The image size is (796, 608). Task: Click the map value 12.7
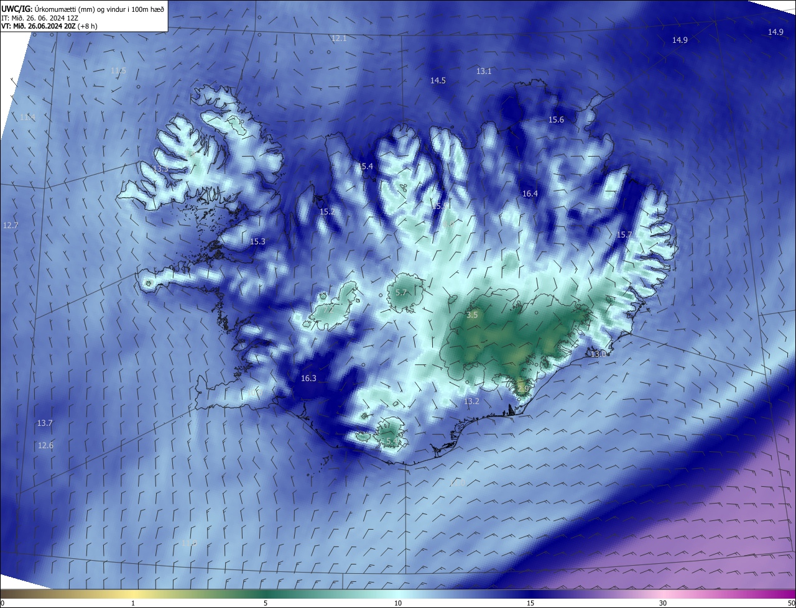coord(11,225)
